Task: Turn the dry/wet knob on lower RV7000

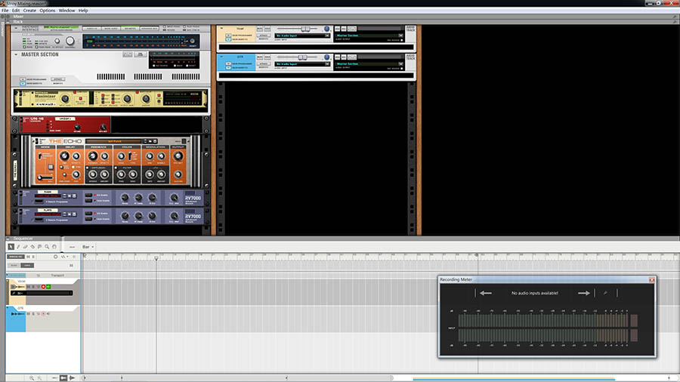Action: click(x=174, y=215)
